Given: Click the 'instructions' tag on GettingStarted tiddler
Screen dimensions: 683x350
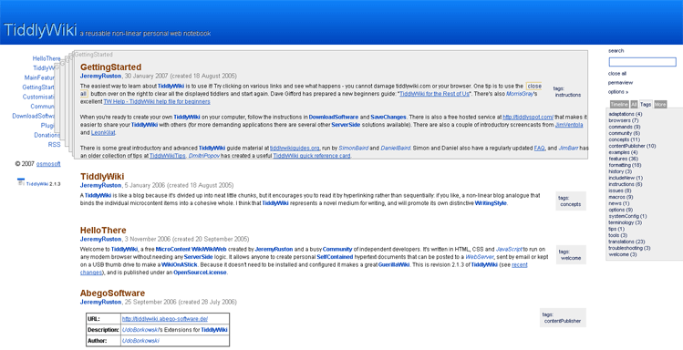Looking at the screenshot, I should 567,95.
